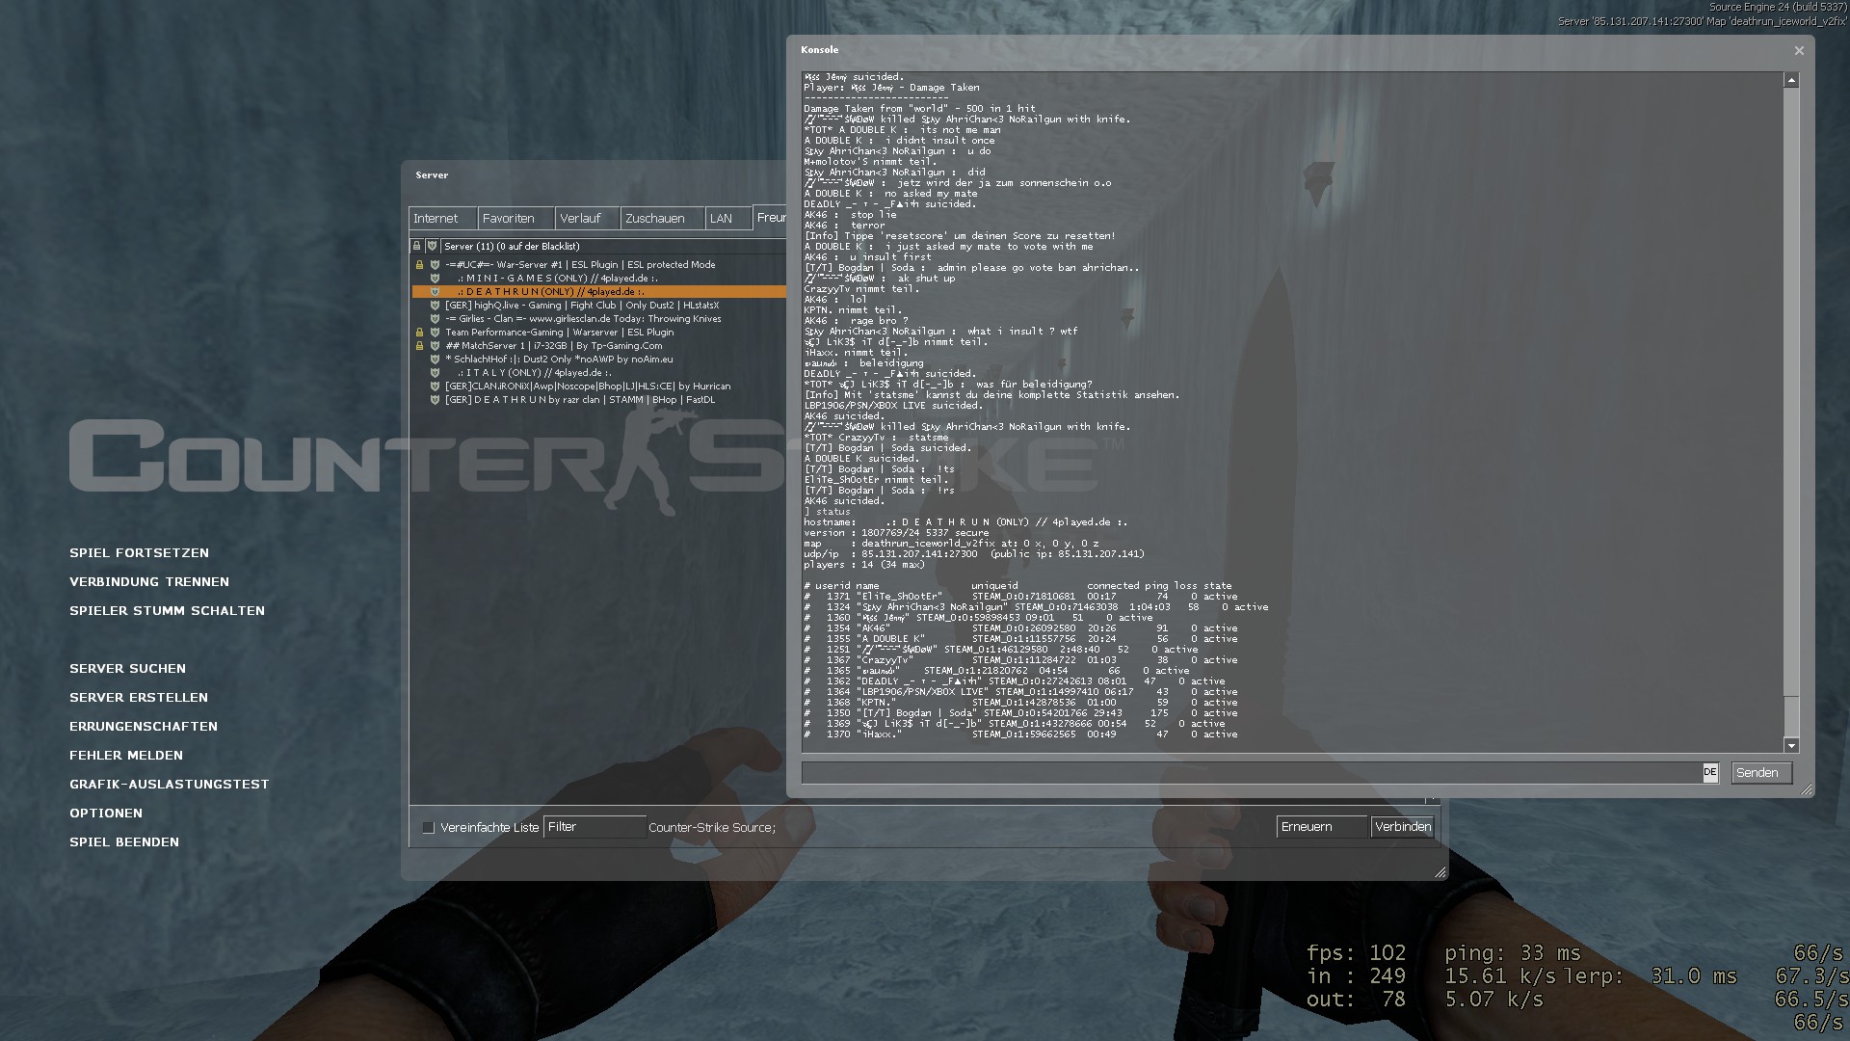Start the Grafik-Auslastungstest menu entry
The width and height of the screenshot is (1850, 1041).
170,785
